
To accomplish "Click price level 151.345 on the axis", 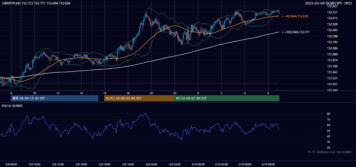I will [332, 90].
